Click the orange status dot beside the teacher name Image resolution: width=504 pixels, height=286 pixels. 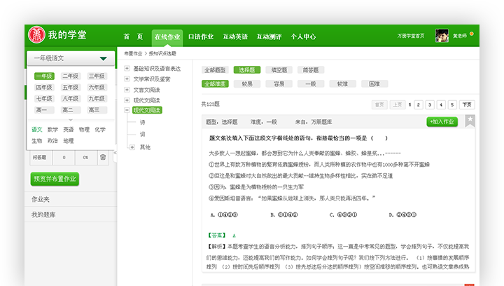[472, 33]
